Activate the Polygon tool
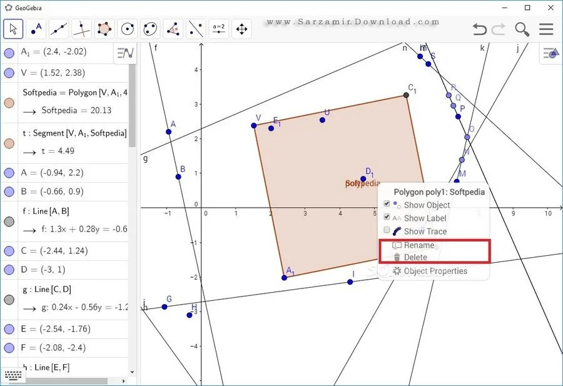The width and height of the screenshot is (563, 386). point(104,29)
